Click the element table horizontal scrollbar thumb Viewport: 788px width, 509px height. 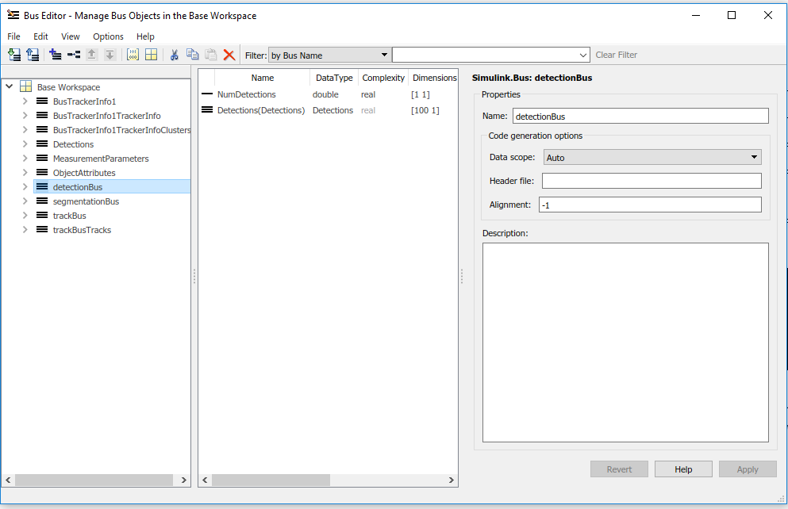click(271, 480)
